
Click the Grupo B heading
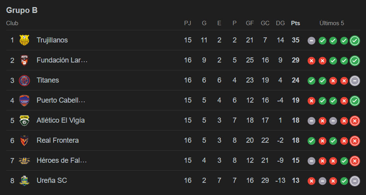pos(22,11)
